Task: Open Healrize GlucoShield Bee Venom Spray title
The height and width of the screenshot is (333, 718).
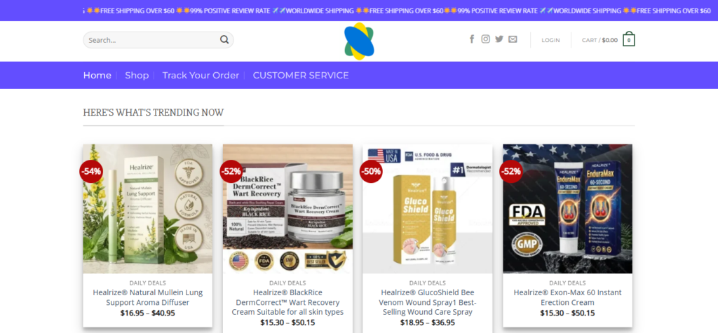Action: coord(428,302)
